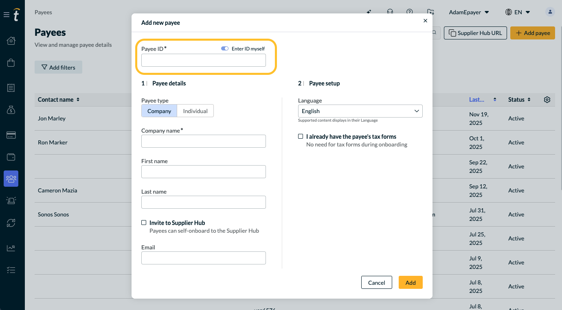Click the Cancel button
The image size is (562, 310).
click(377, 282)
